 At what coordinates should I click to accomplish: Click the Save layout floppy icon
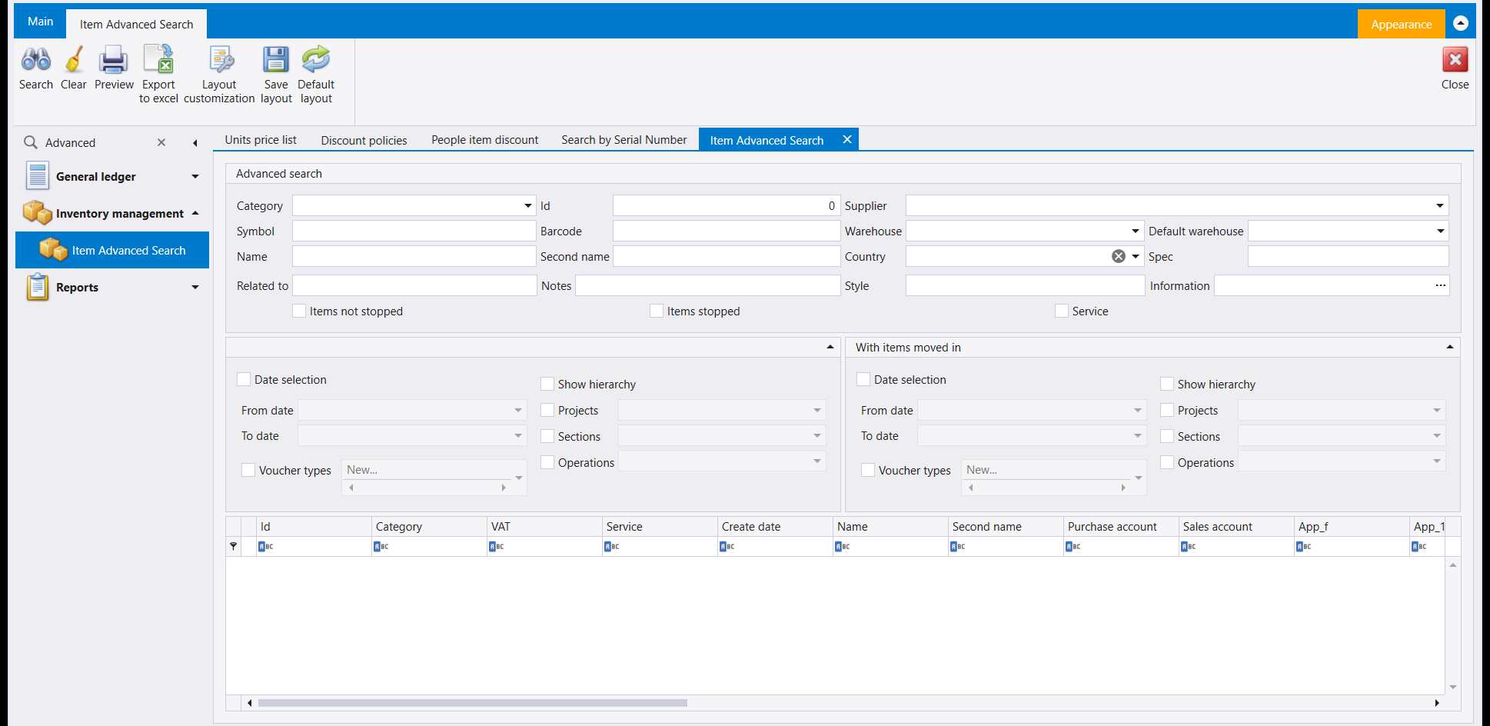[276, 60]
